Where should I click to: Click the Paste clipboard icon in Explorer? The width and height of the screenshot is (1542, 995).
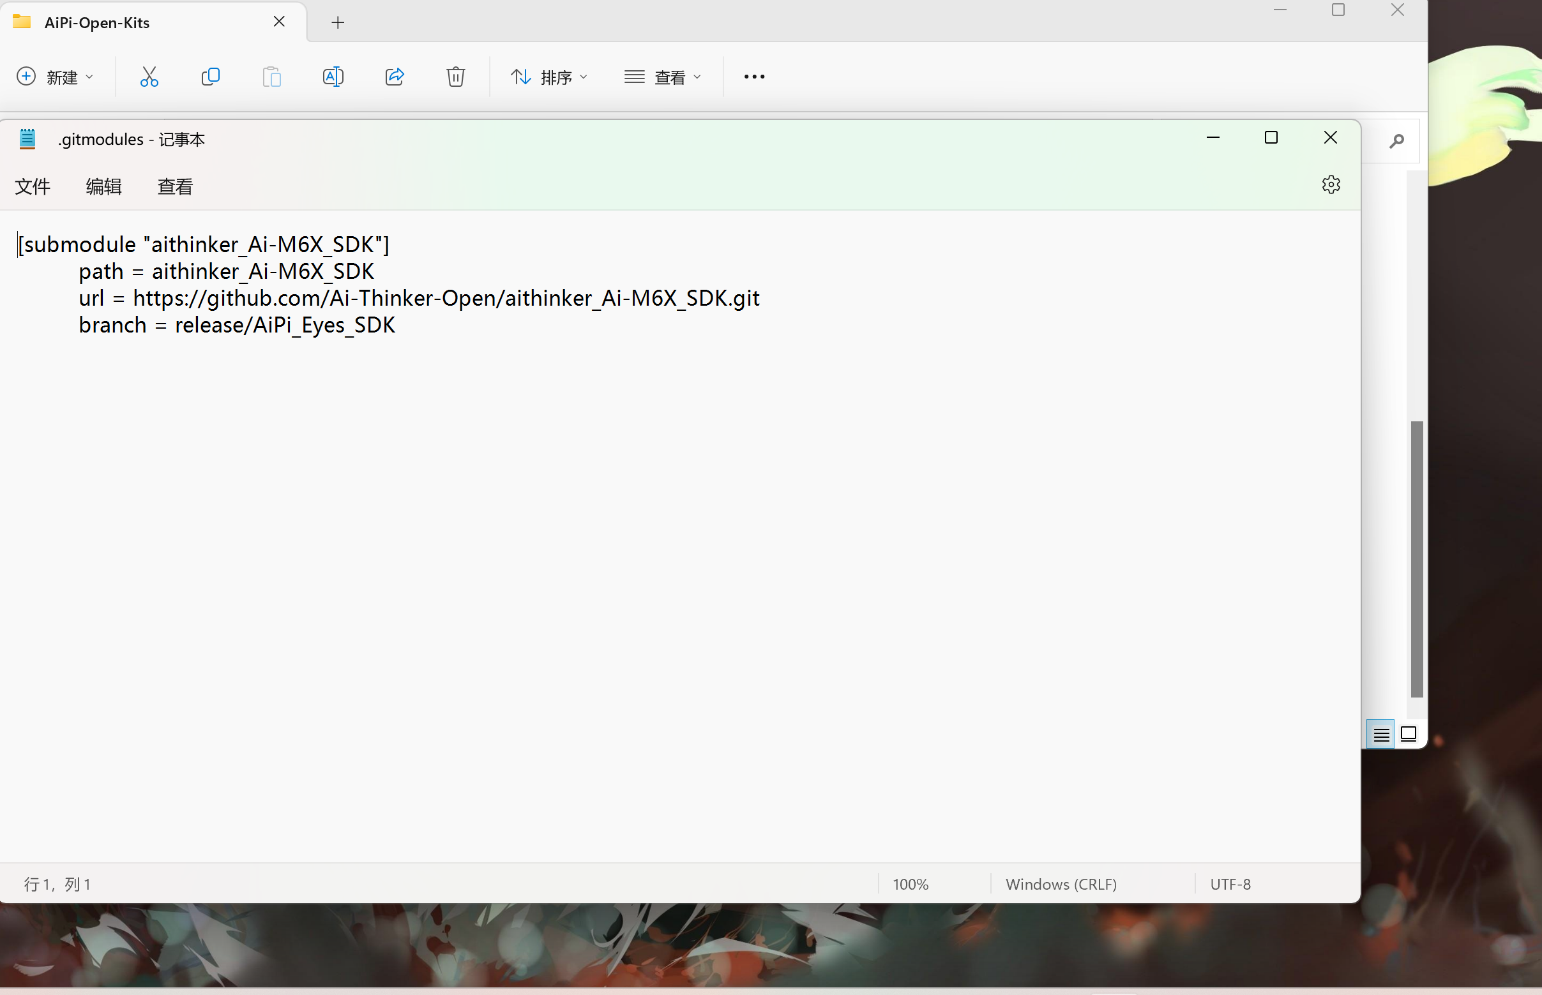pos(272,77)
